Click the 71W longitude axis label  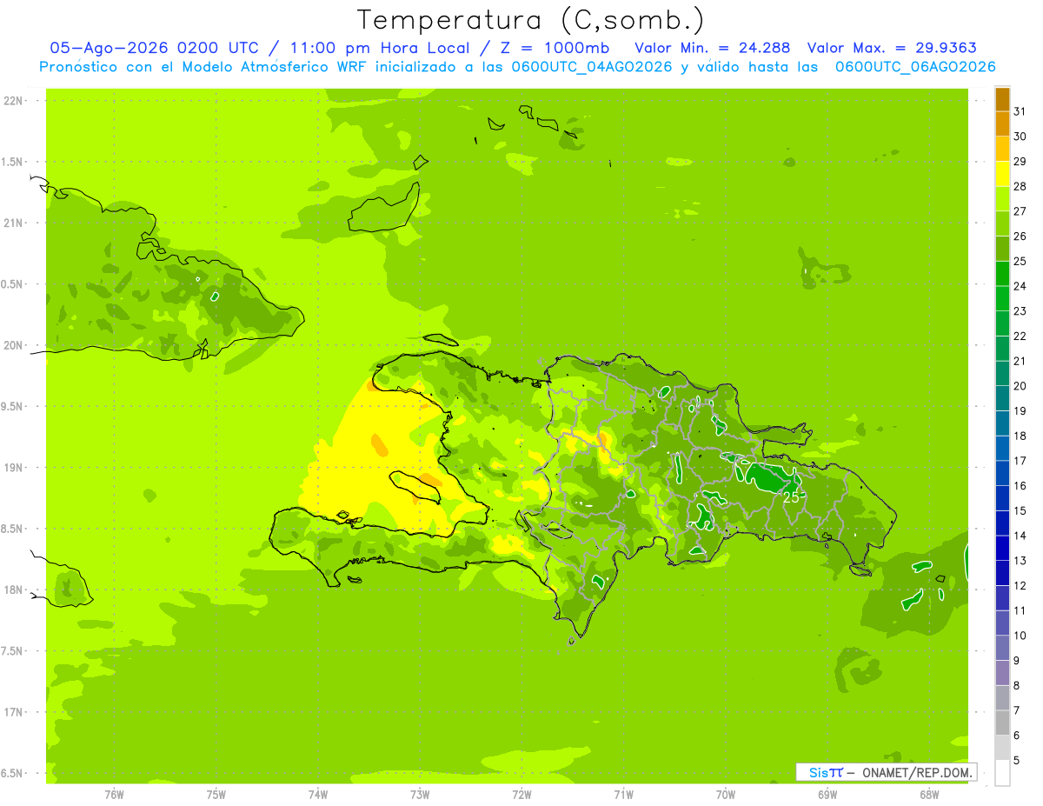[x=623, y=795]
